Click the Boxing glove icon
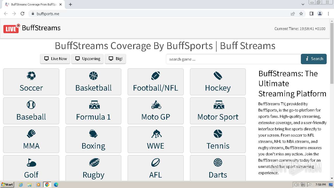Viewport: 334px width, 188px height. (93, 134)
